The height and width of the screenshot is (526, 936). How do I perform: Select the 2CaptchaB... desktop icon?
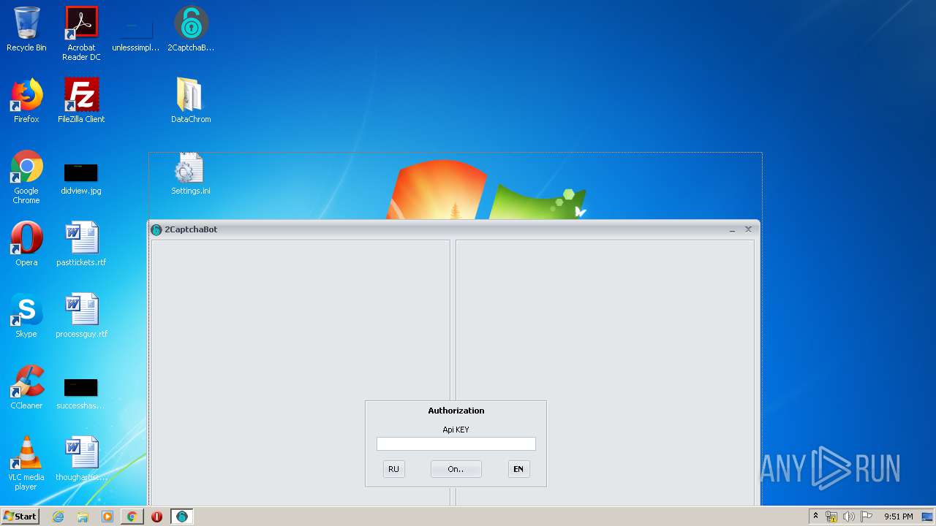click(191, 29)
